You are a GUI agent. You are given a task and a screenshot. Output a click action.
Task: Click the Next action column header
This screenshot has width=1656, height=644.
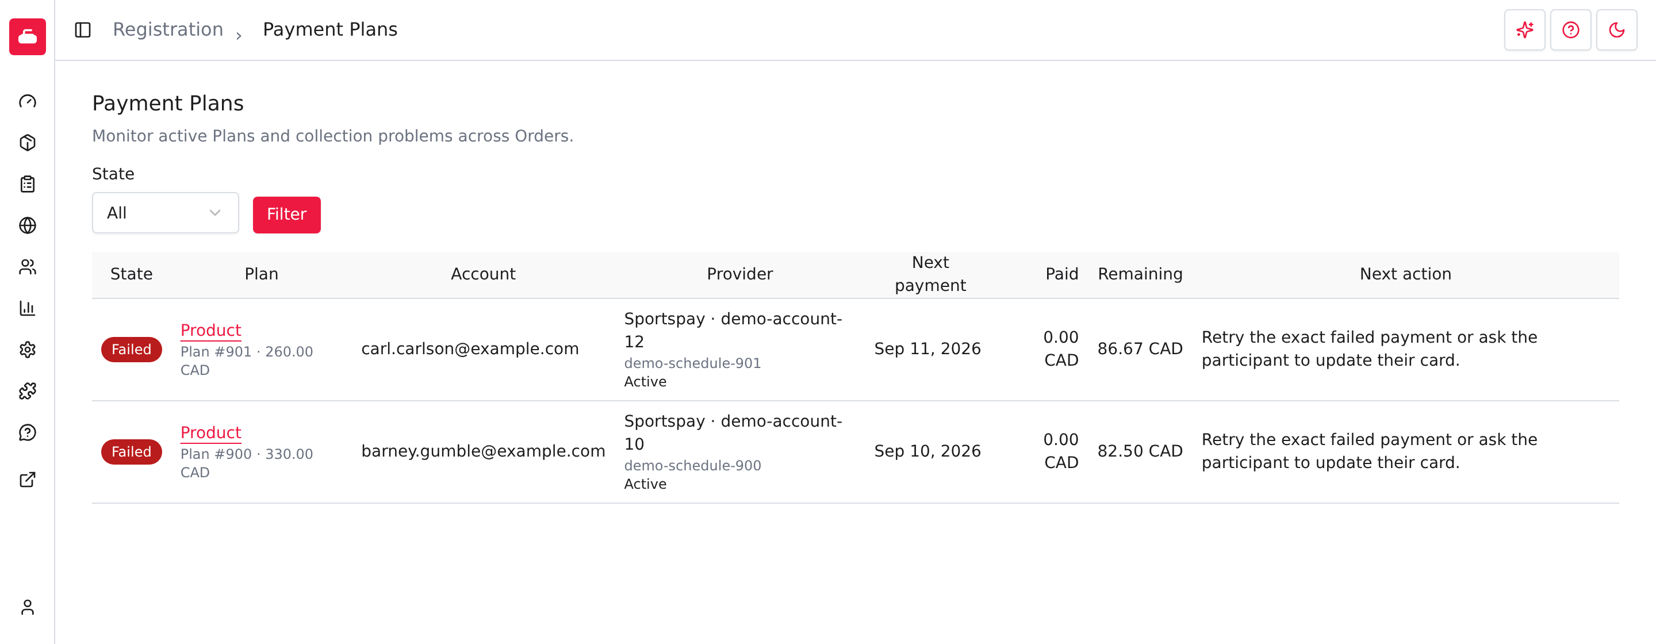tap(1405, 274)
